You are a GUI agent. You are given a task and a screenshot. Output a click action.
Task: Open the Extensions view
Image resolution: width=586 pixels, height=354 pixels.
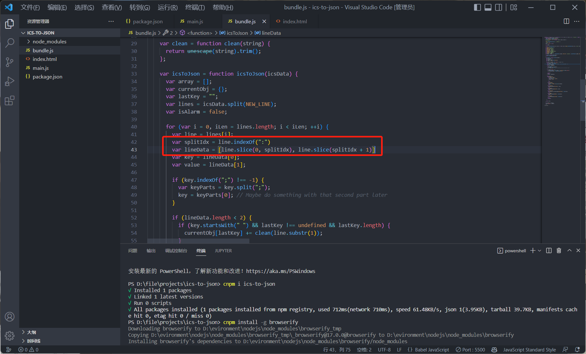[10, 101]
